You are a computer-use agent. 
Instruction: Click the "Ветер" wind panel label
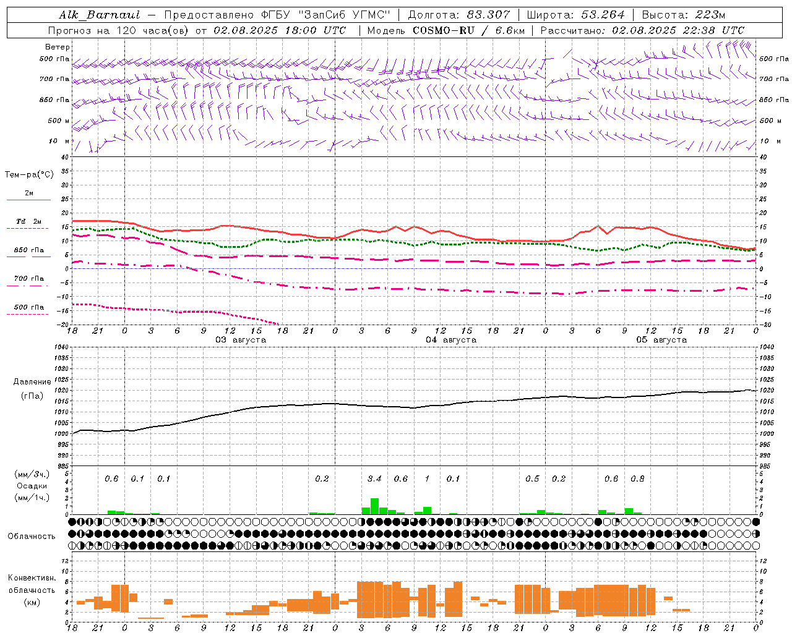[58, 47]
